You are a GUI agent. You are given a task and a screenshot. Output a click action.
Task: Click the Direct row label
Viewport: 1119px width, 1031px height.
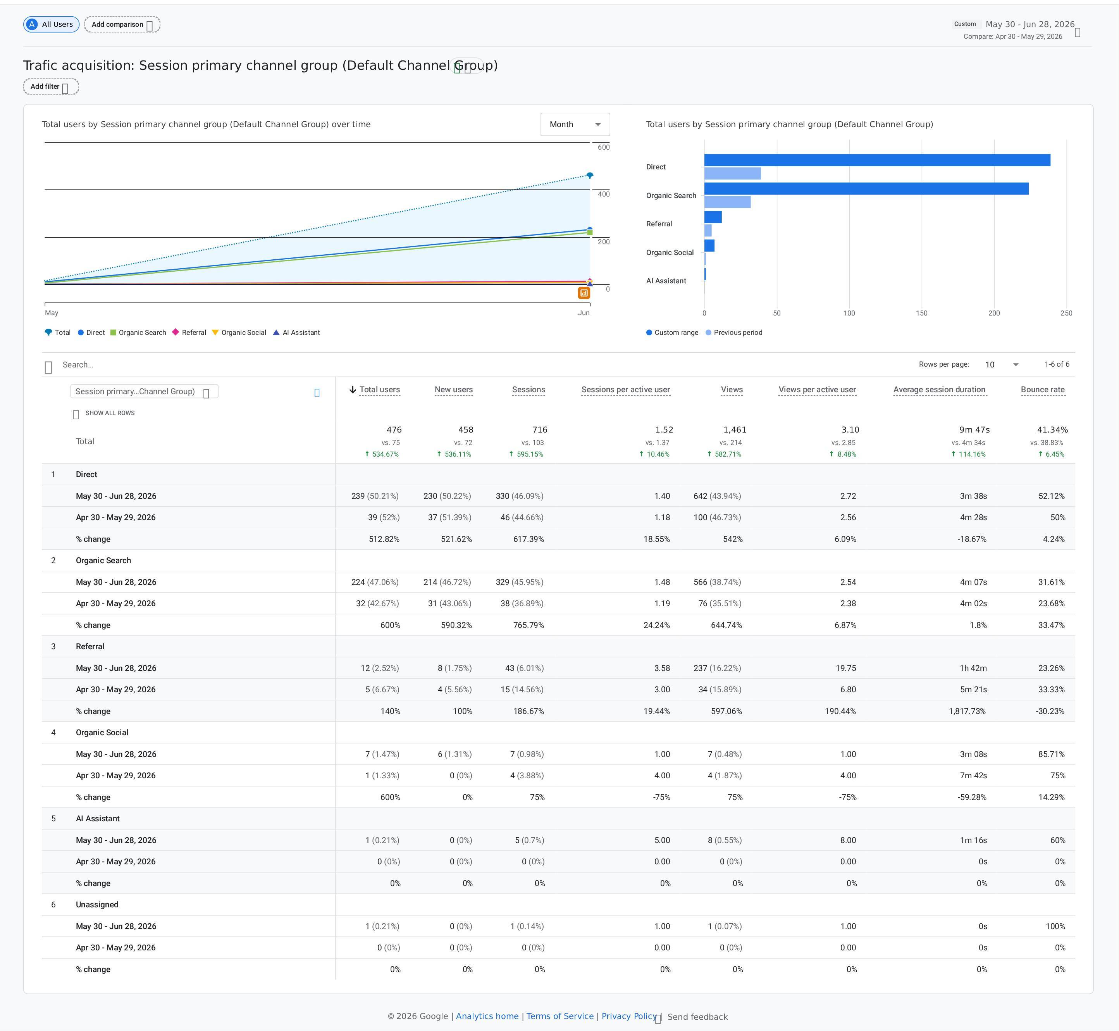[x=86, y=475]
